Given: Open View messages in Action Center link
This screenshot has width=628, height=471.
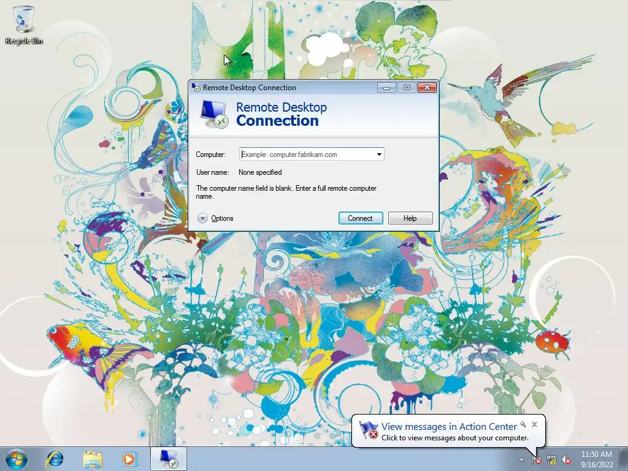Looking at the screenshot, I should (x=449, y=427).
